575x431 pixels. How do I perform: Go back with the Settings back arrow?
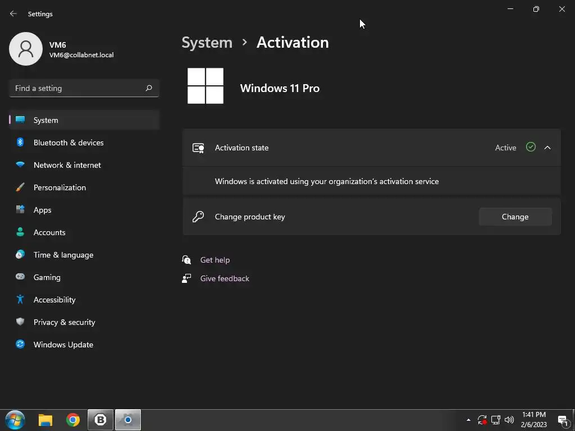(x=13, y=13)
